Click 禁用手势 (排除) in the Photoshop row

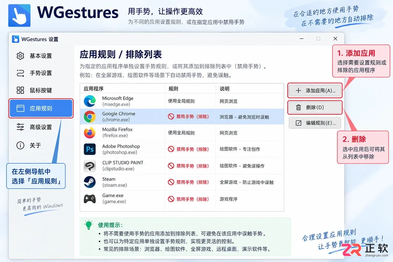pyautogui.click(x=193, y=149)
